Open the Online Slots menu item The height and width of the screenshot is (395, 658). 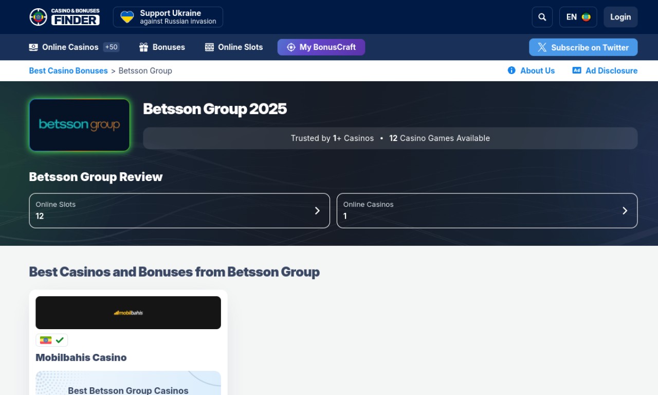240,47
